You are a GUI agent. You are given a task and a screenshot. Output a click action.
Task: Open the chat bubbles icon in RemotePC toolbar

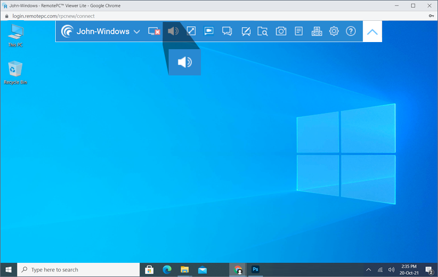pos(227,31)
